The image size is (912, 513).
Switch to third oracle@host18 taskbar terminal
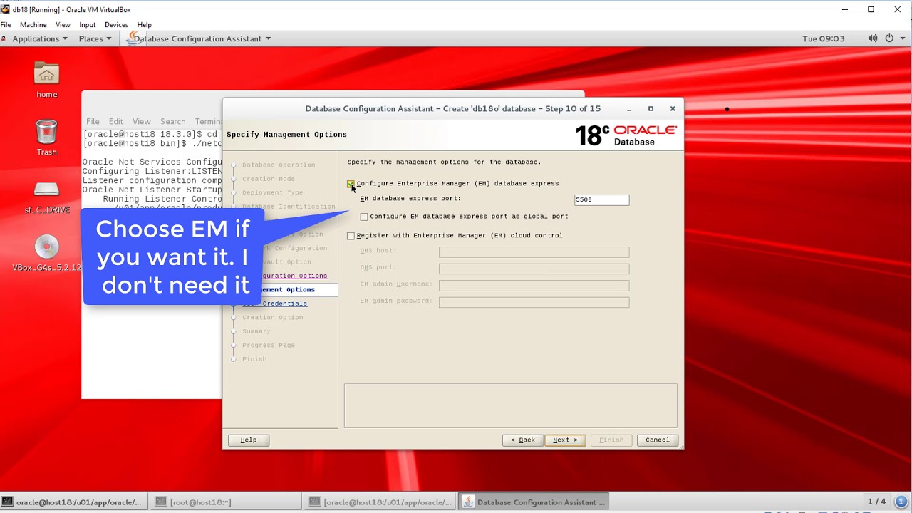point(380,502)
